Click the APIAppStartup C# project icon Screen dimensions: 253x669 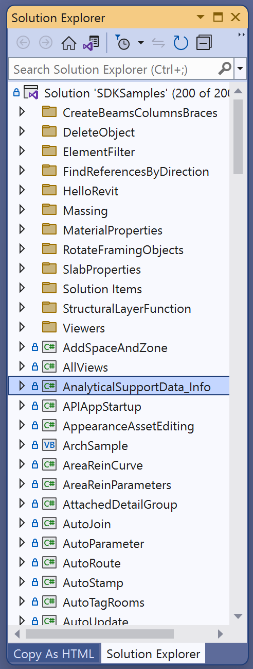(x=49, y=406)
